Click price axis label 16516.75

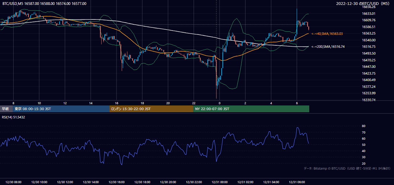click(x=368, y=47)
